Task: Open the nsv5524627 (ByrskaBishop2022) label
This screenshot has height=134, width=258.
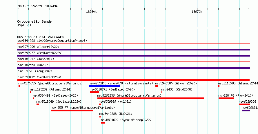Action: click(126, 120)
